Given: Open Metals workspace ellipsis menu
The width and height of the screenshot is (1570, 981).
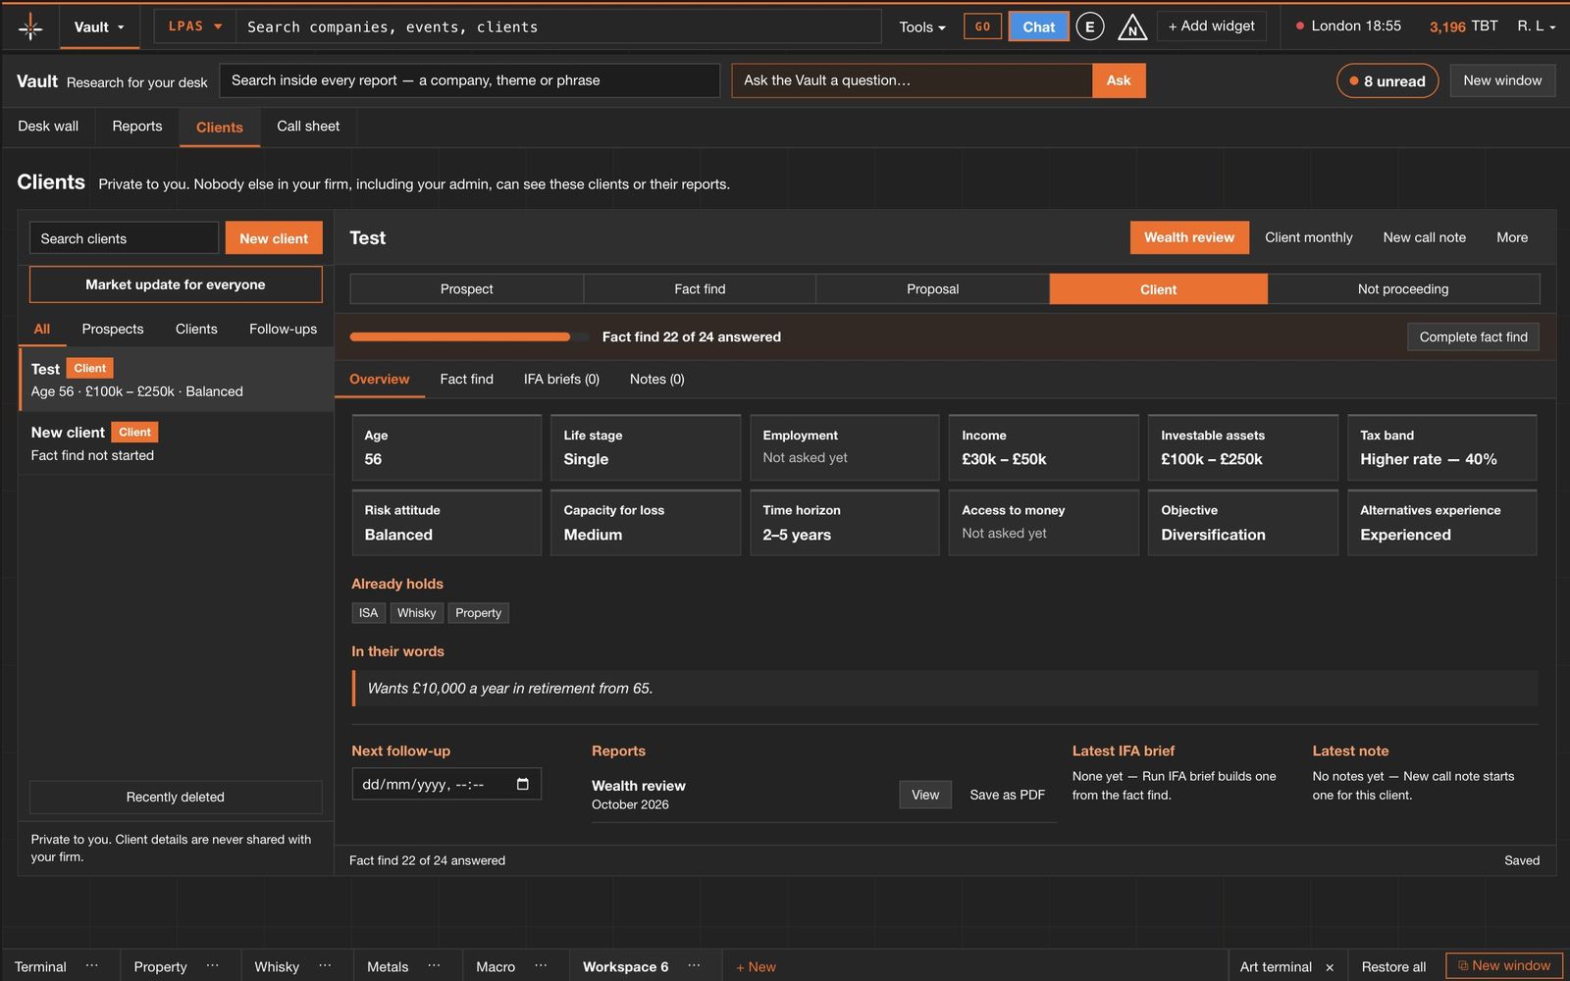Looking at the screenshot, I should coord(434,966).
